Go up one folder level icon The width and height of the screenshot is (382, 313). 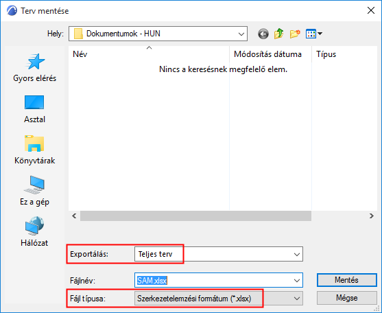point(278,34)
